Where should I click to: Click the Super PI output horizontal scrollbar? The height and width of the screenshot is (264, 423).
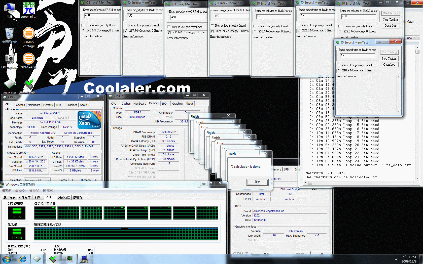coord(359,183)
